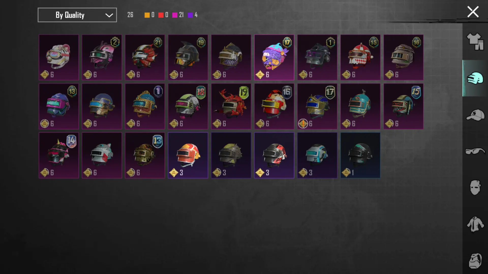This screenshot has width=488, height=274.
Task: Open the jacket category icon
Action: tap(475, 224)
